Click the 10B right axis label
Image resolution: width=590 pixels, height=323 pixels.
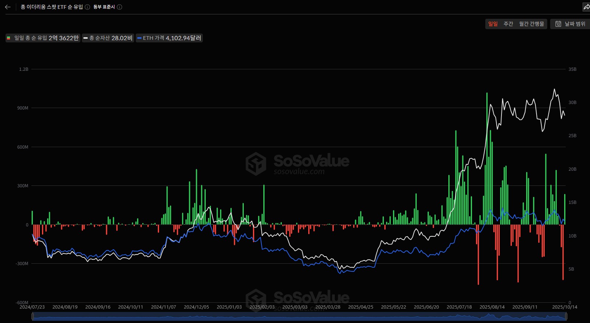[572, 236]
